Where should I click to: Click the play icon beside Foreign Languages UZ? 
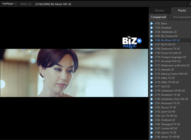click(152, 57)
